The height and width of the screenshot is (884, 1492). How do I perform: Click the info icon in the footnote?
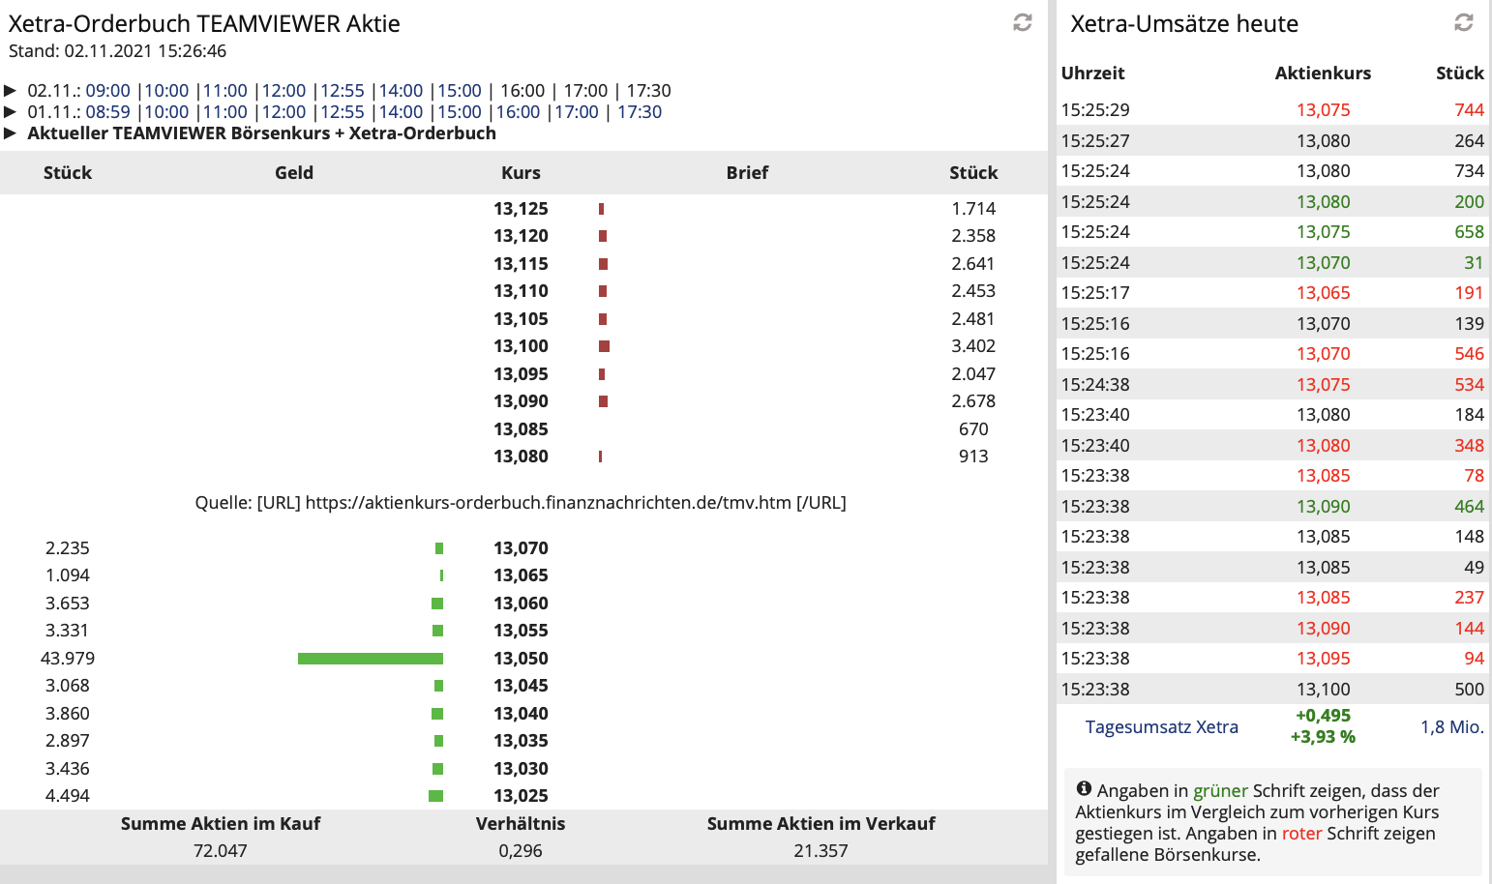click(1084, 787)
